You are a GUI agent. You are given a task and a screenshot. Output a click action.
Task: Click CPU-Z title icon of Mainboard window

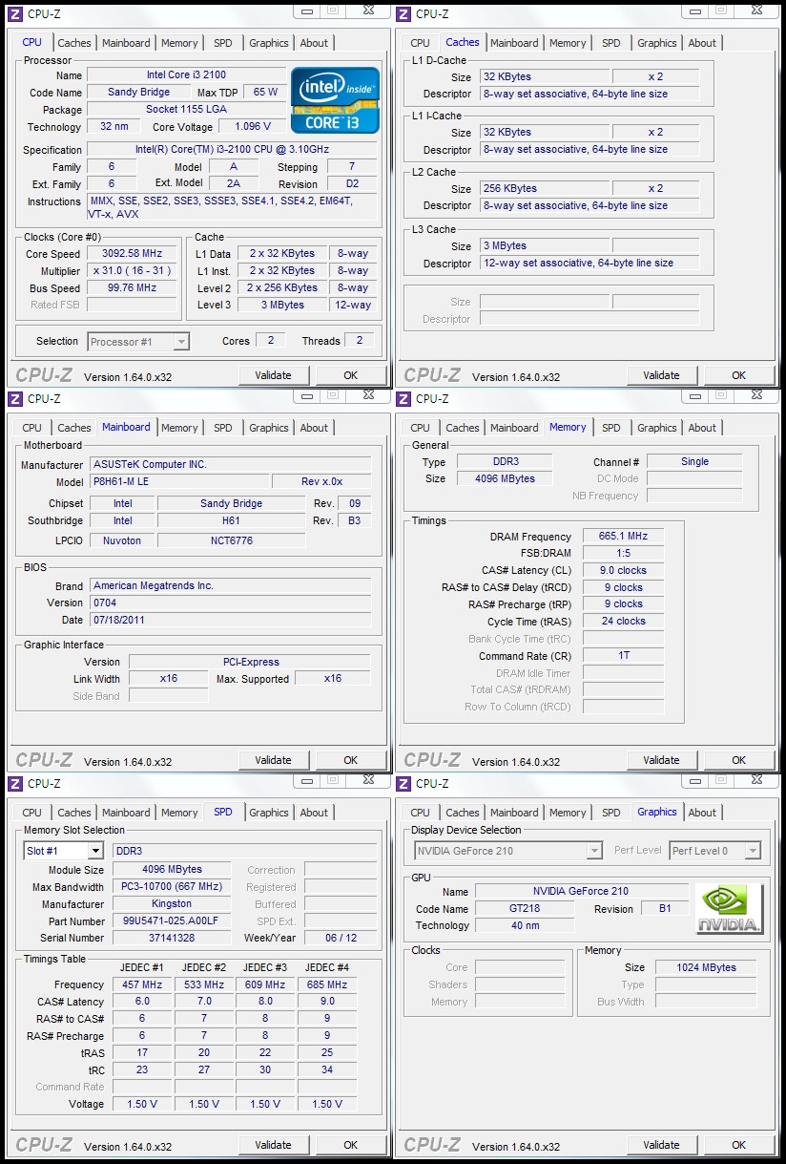[x=15, y=398]
